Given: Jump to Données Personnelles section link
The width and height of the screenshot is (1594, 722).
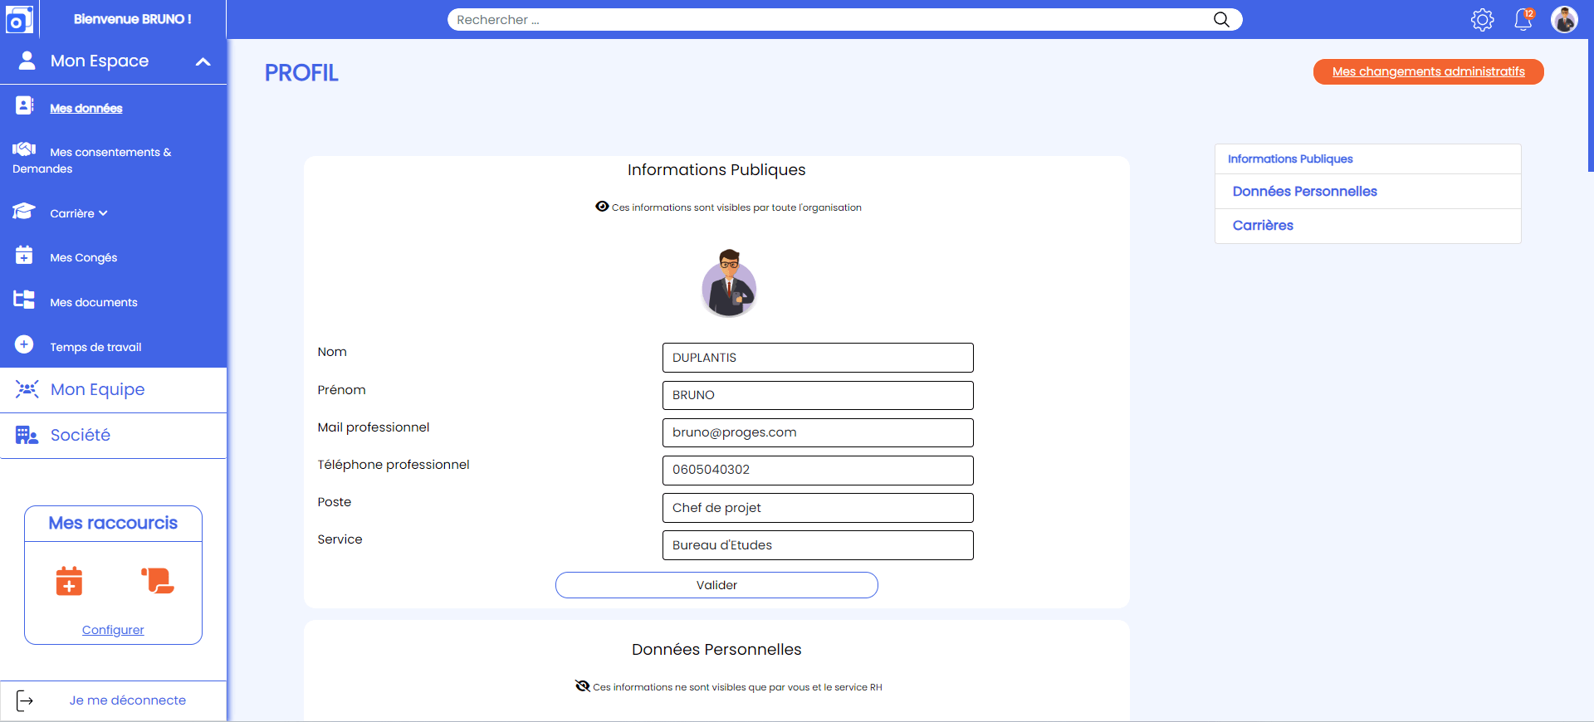Looking at the screenshot, I should pyautogui.click(x=1304, y=192).
